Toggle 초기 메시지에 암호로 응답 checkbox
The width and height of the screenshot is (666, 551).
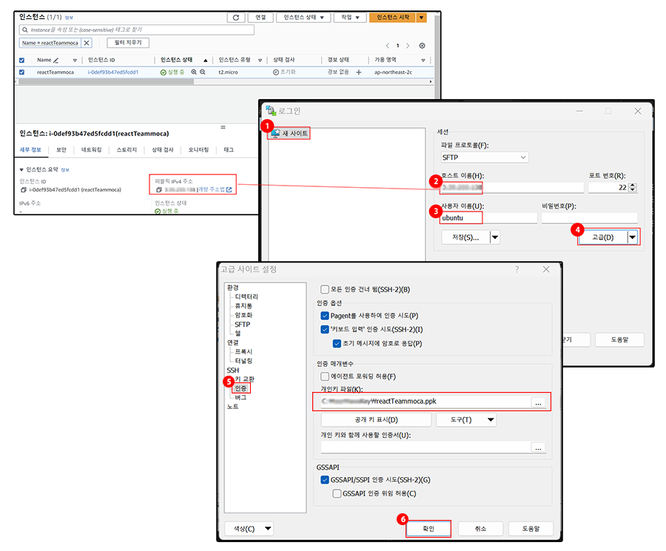click(337, 343)
